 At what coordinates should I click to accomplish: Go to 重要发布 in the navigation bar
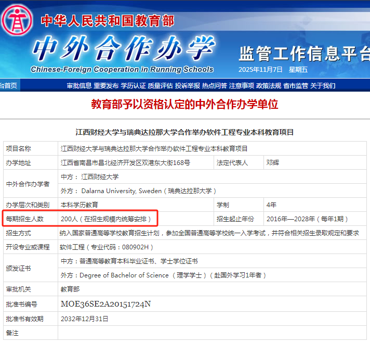point(106,85)
